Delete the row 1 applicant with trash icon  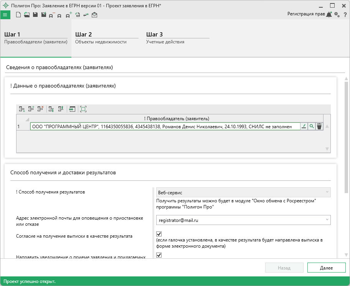pos(319,126)
